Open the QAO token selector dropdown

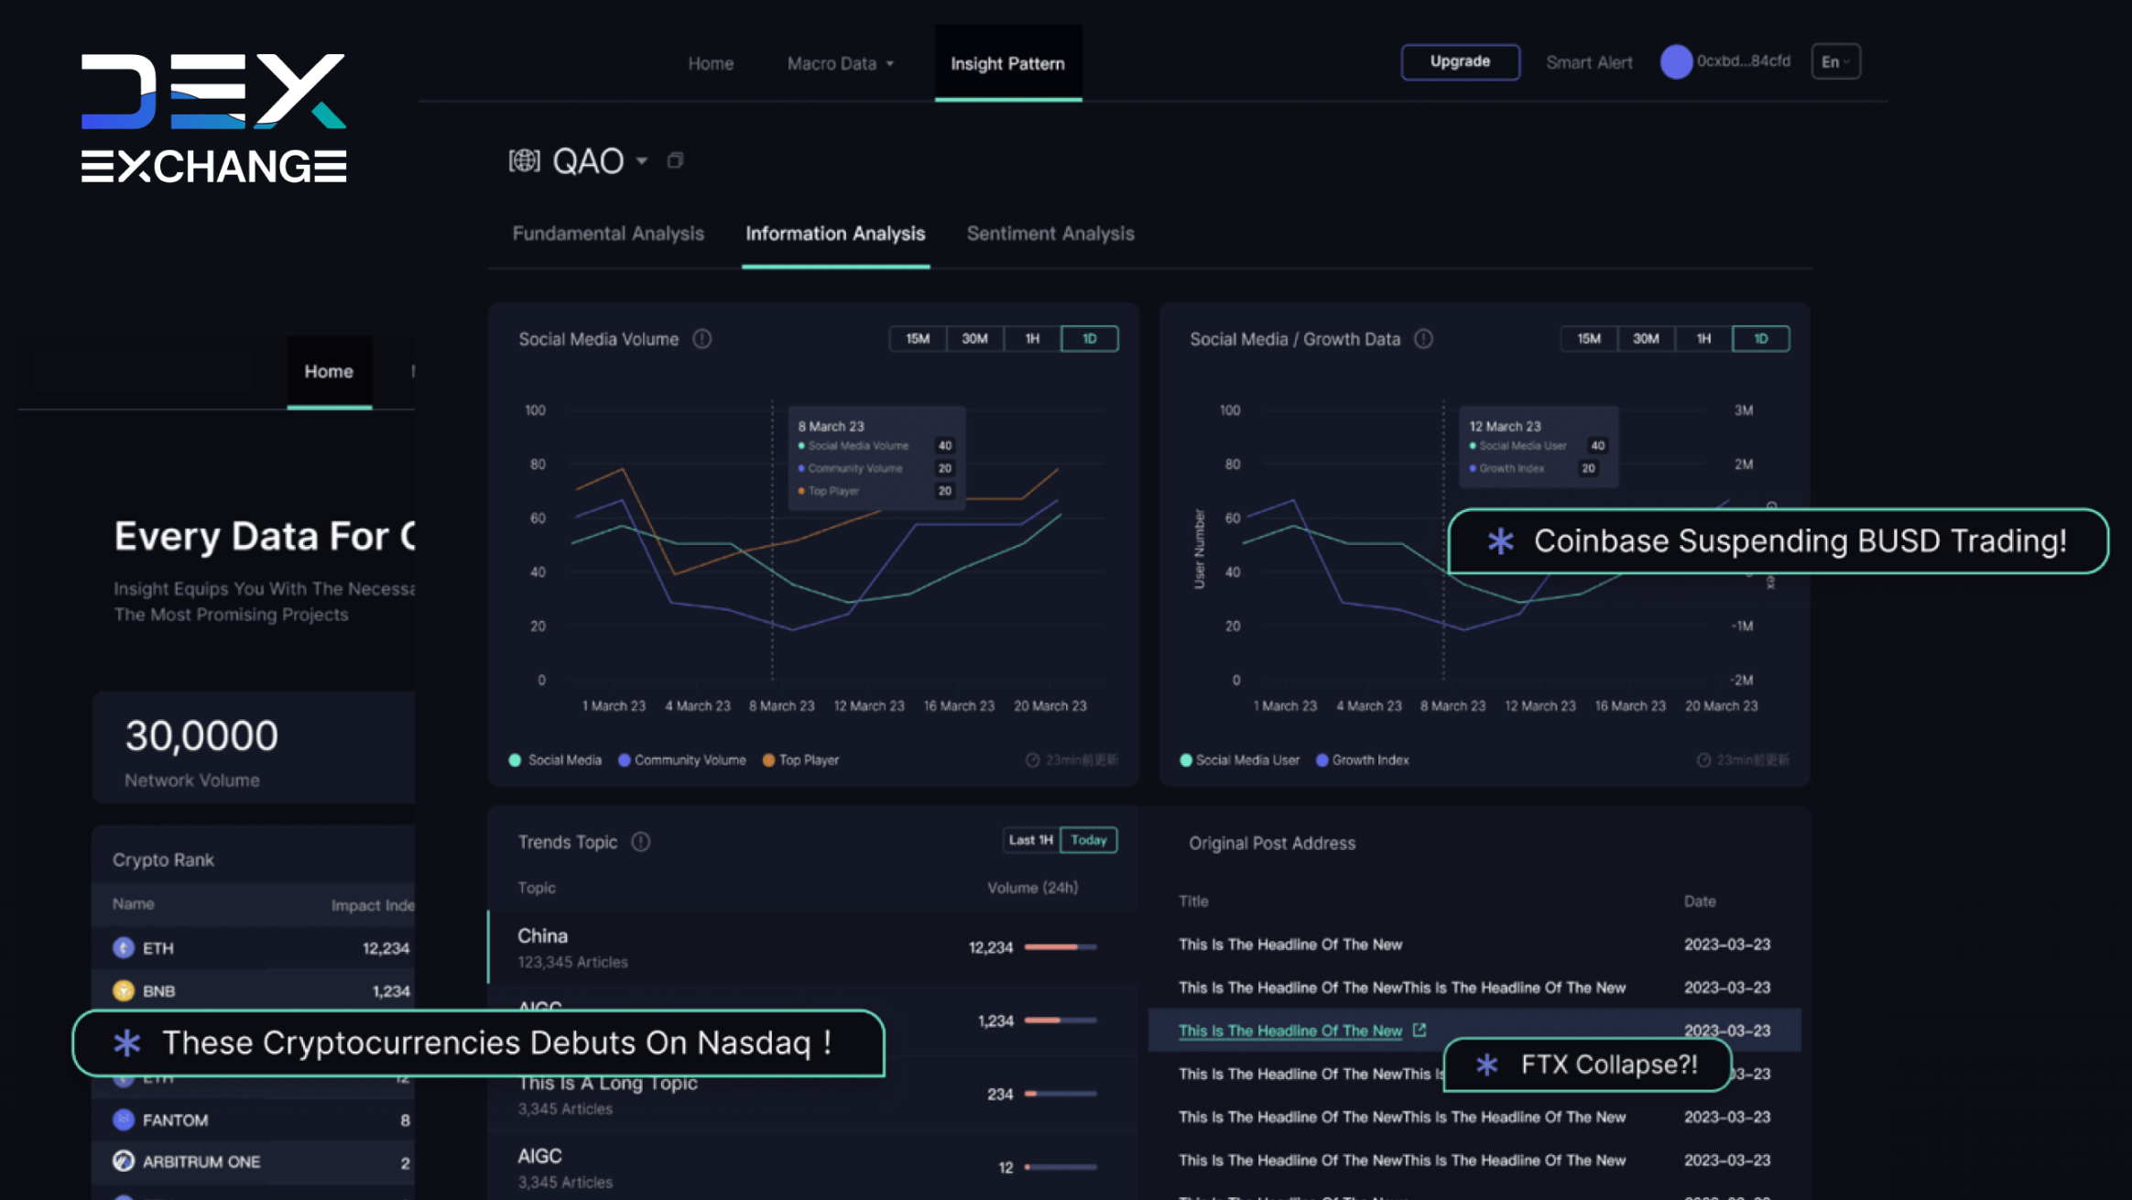tap(642, 161)
